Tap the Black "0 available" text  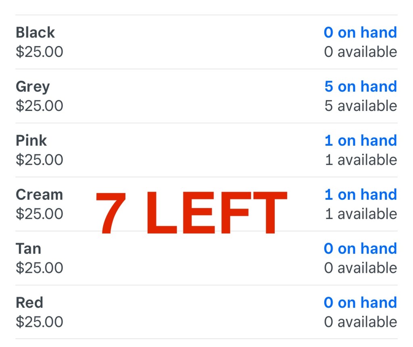(360, 52)
